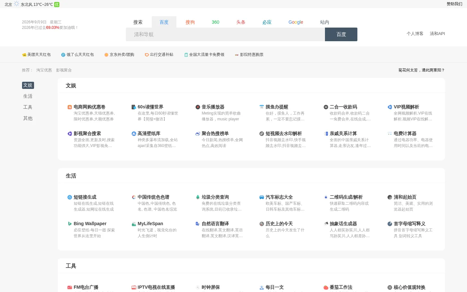Screen dimensions: 467x292
Task: Open the 音乐播放器 icon
Action: pos(198,107)
